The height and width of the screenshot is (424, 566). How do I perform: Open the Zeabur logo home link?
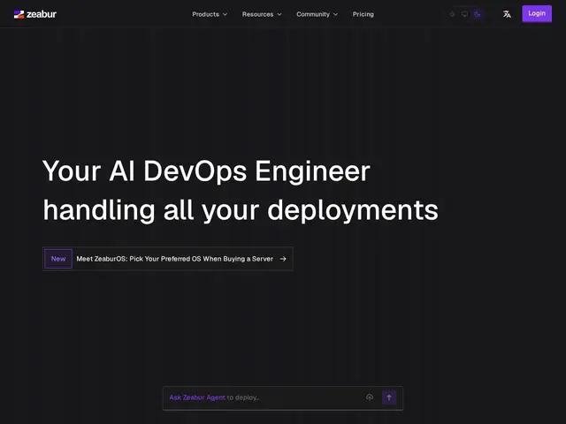[x=35, y=14]
